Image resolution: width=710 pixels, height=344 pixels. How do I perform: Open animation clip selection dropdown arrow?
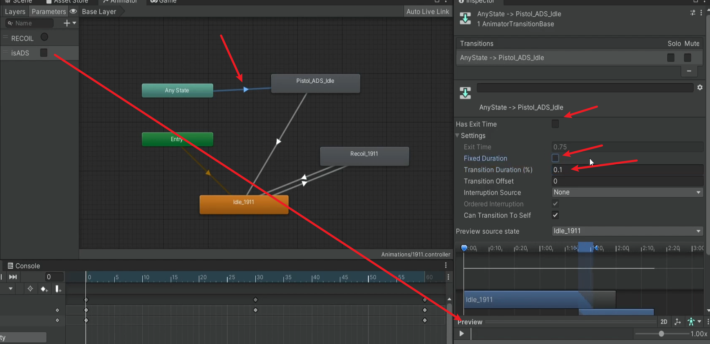click(x=10, y=288)
